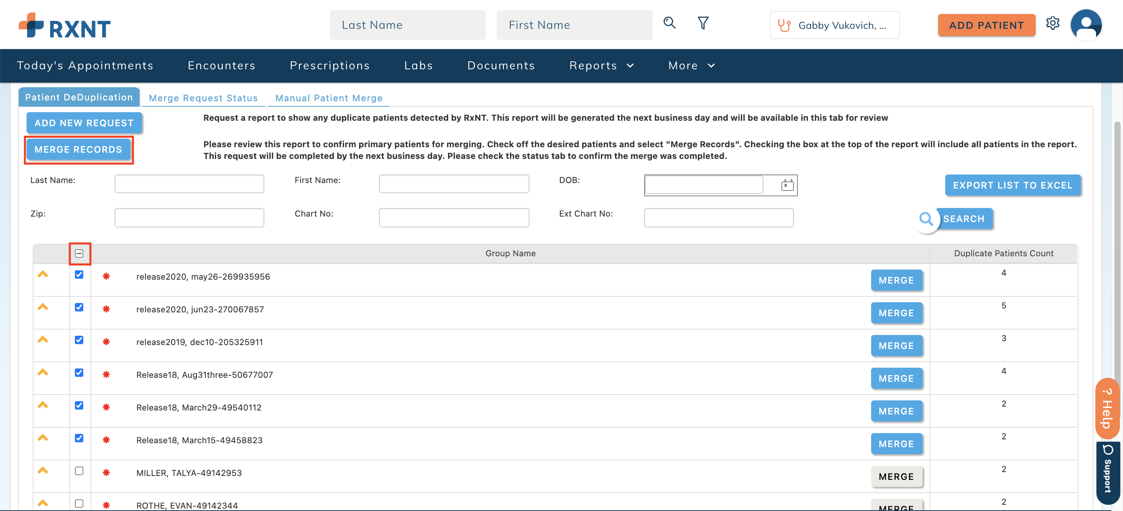Merge the MILLER, TALYA-49142953 group
Viewport: 1123px width, 511px height.
[x=896, y=477]
